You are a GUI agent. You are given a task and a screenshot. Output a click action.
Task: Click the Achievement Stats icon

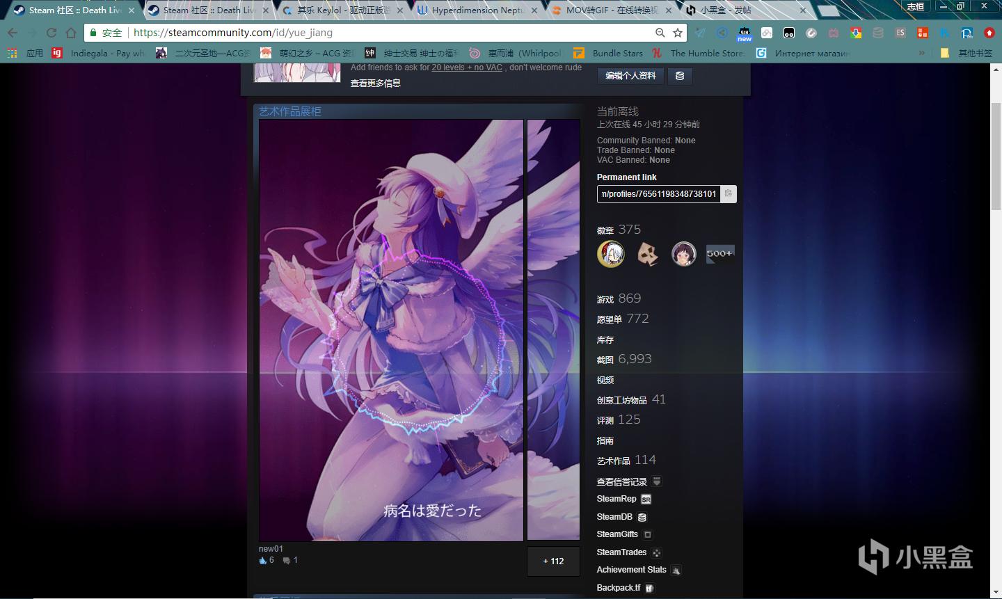point(676,570)
